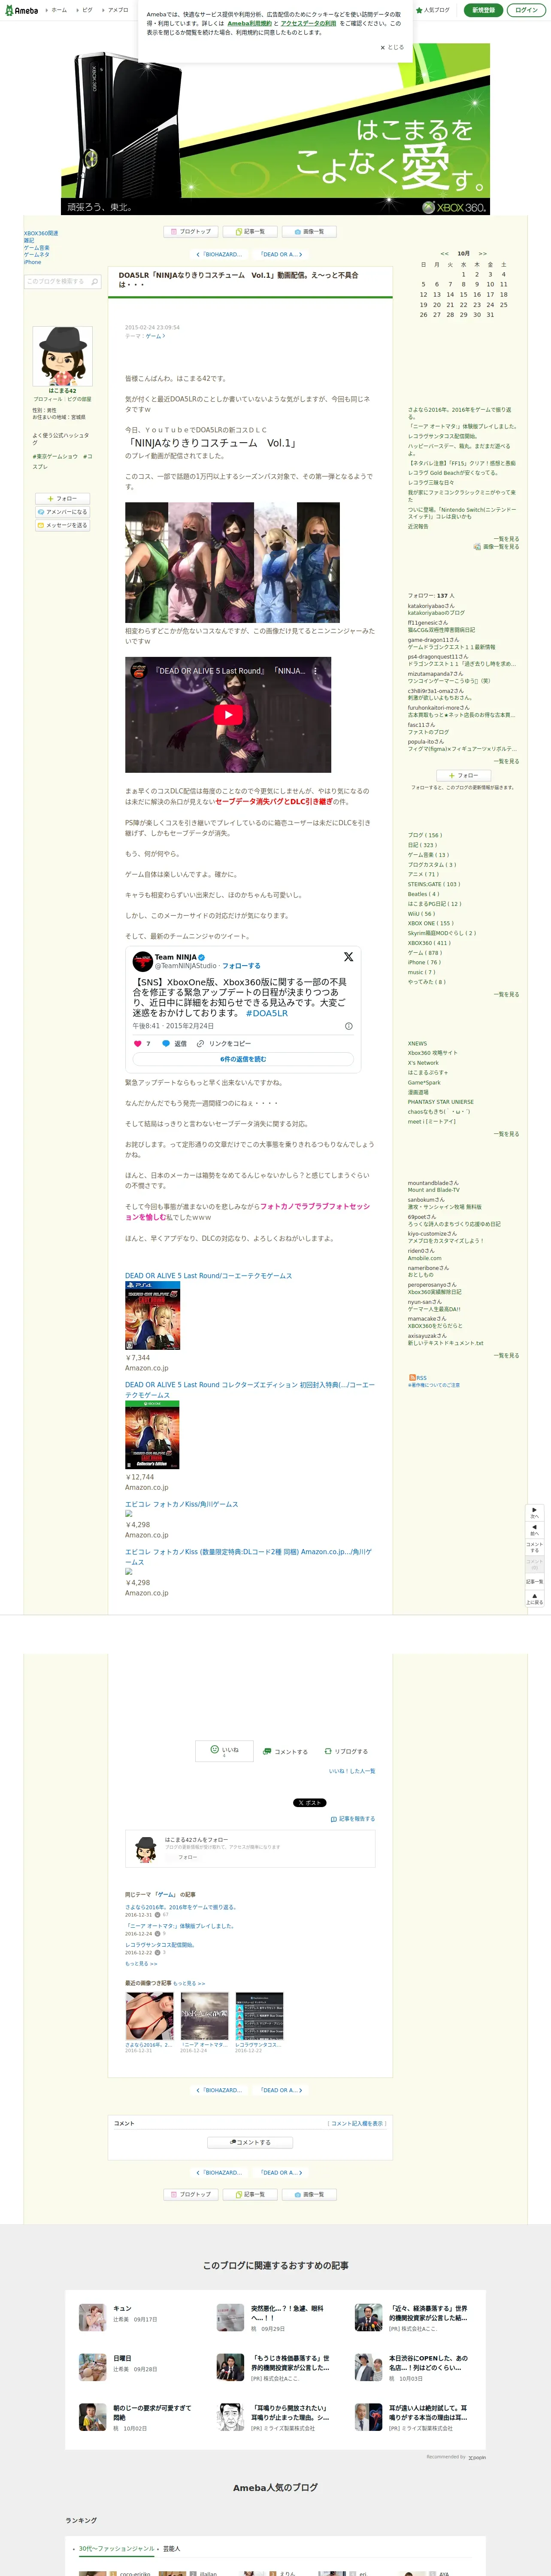Click the X logo on embedded tweet
Screen dimensions: 551x2576
pyautogui.click(x=348, y=957)
